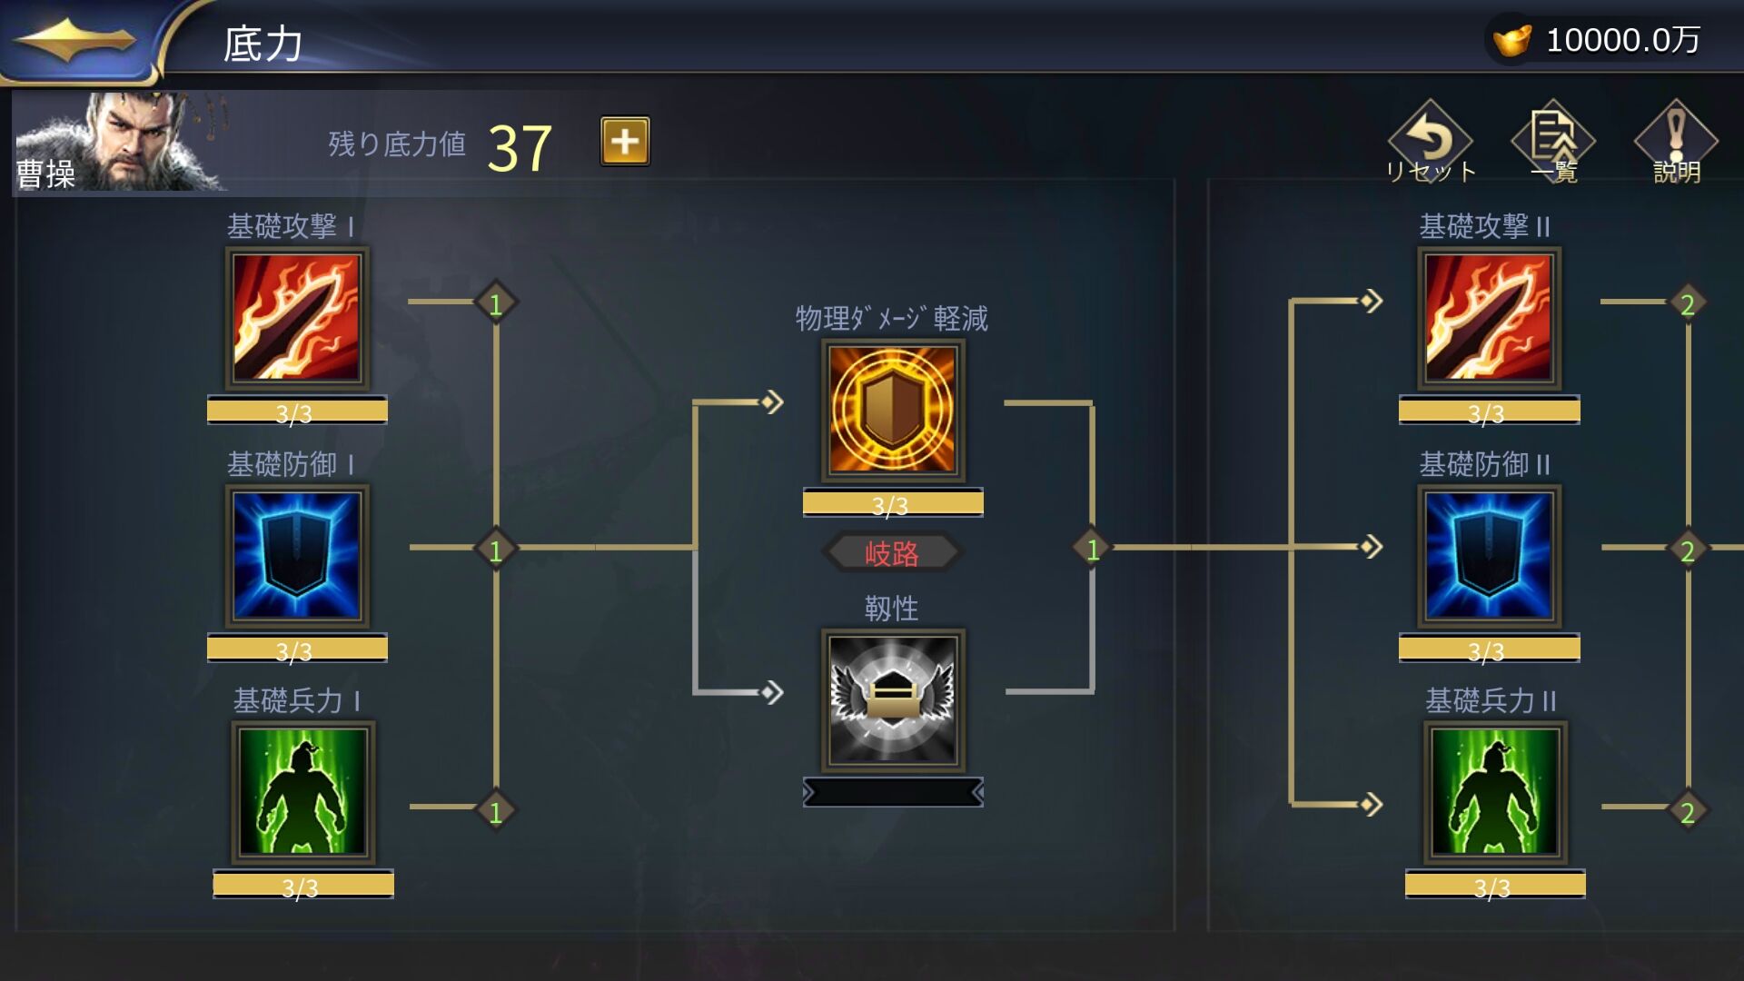Screen dimensions: 1744x981
Task: Click the empty 靭性 progress bar
Action: [x=893, y=793]
